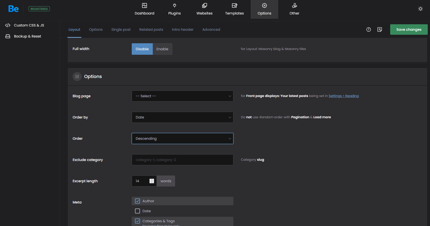The image size is (430, 226).
Task: Click the Excerpt length stepper arrows
Action: point(152,181)
